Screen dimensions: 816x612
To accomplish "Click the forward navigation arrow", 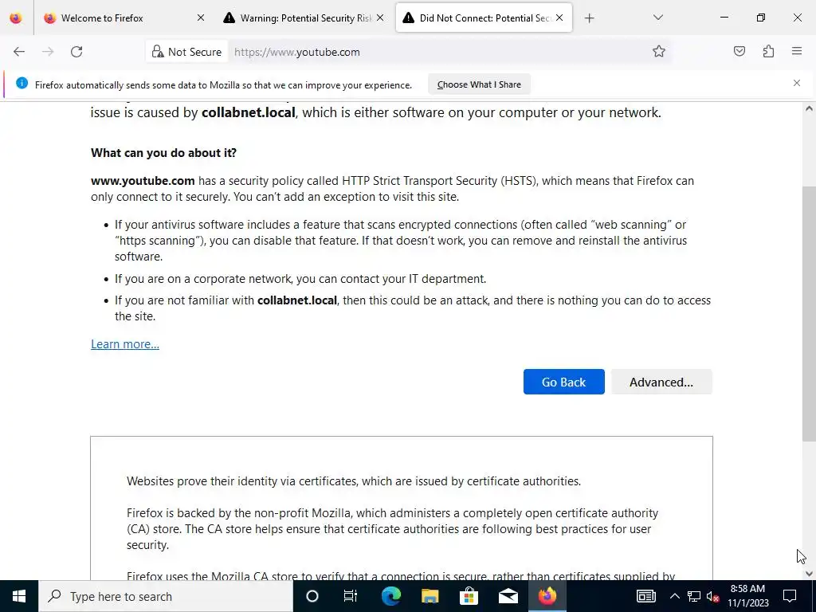I will 48,52.
